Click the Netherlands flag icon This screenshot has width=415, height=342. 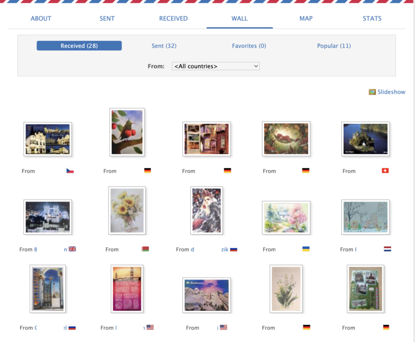click(x=387, y=249)
